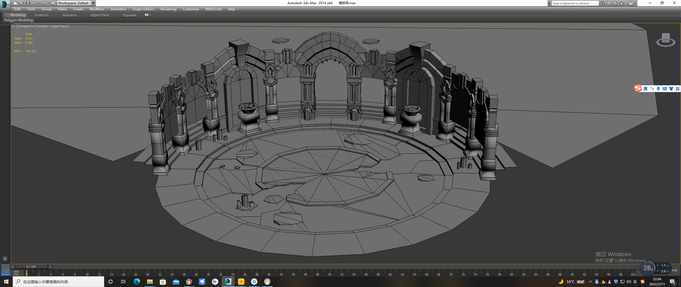Open File Explorer from the taskbar
681x287 pixels.
(x=150, y=282)
